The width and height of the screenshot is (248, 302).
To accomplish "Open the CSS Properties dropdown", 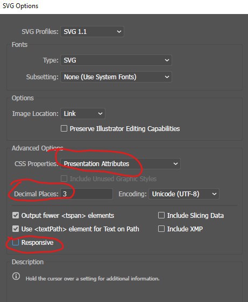I will point(121,164).
